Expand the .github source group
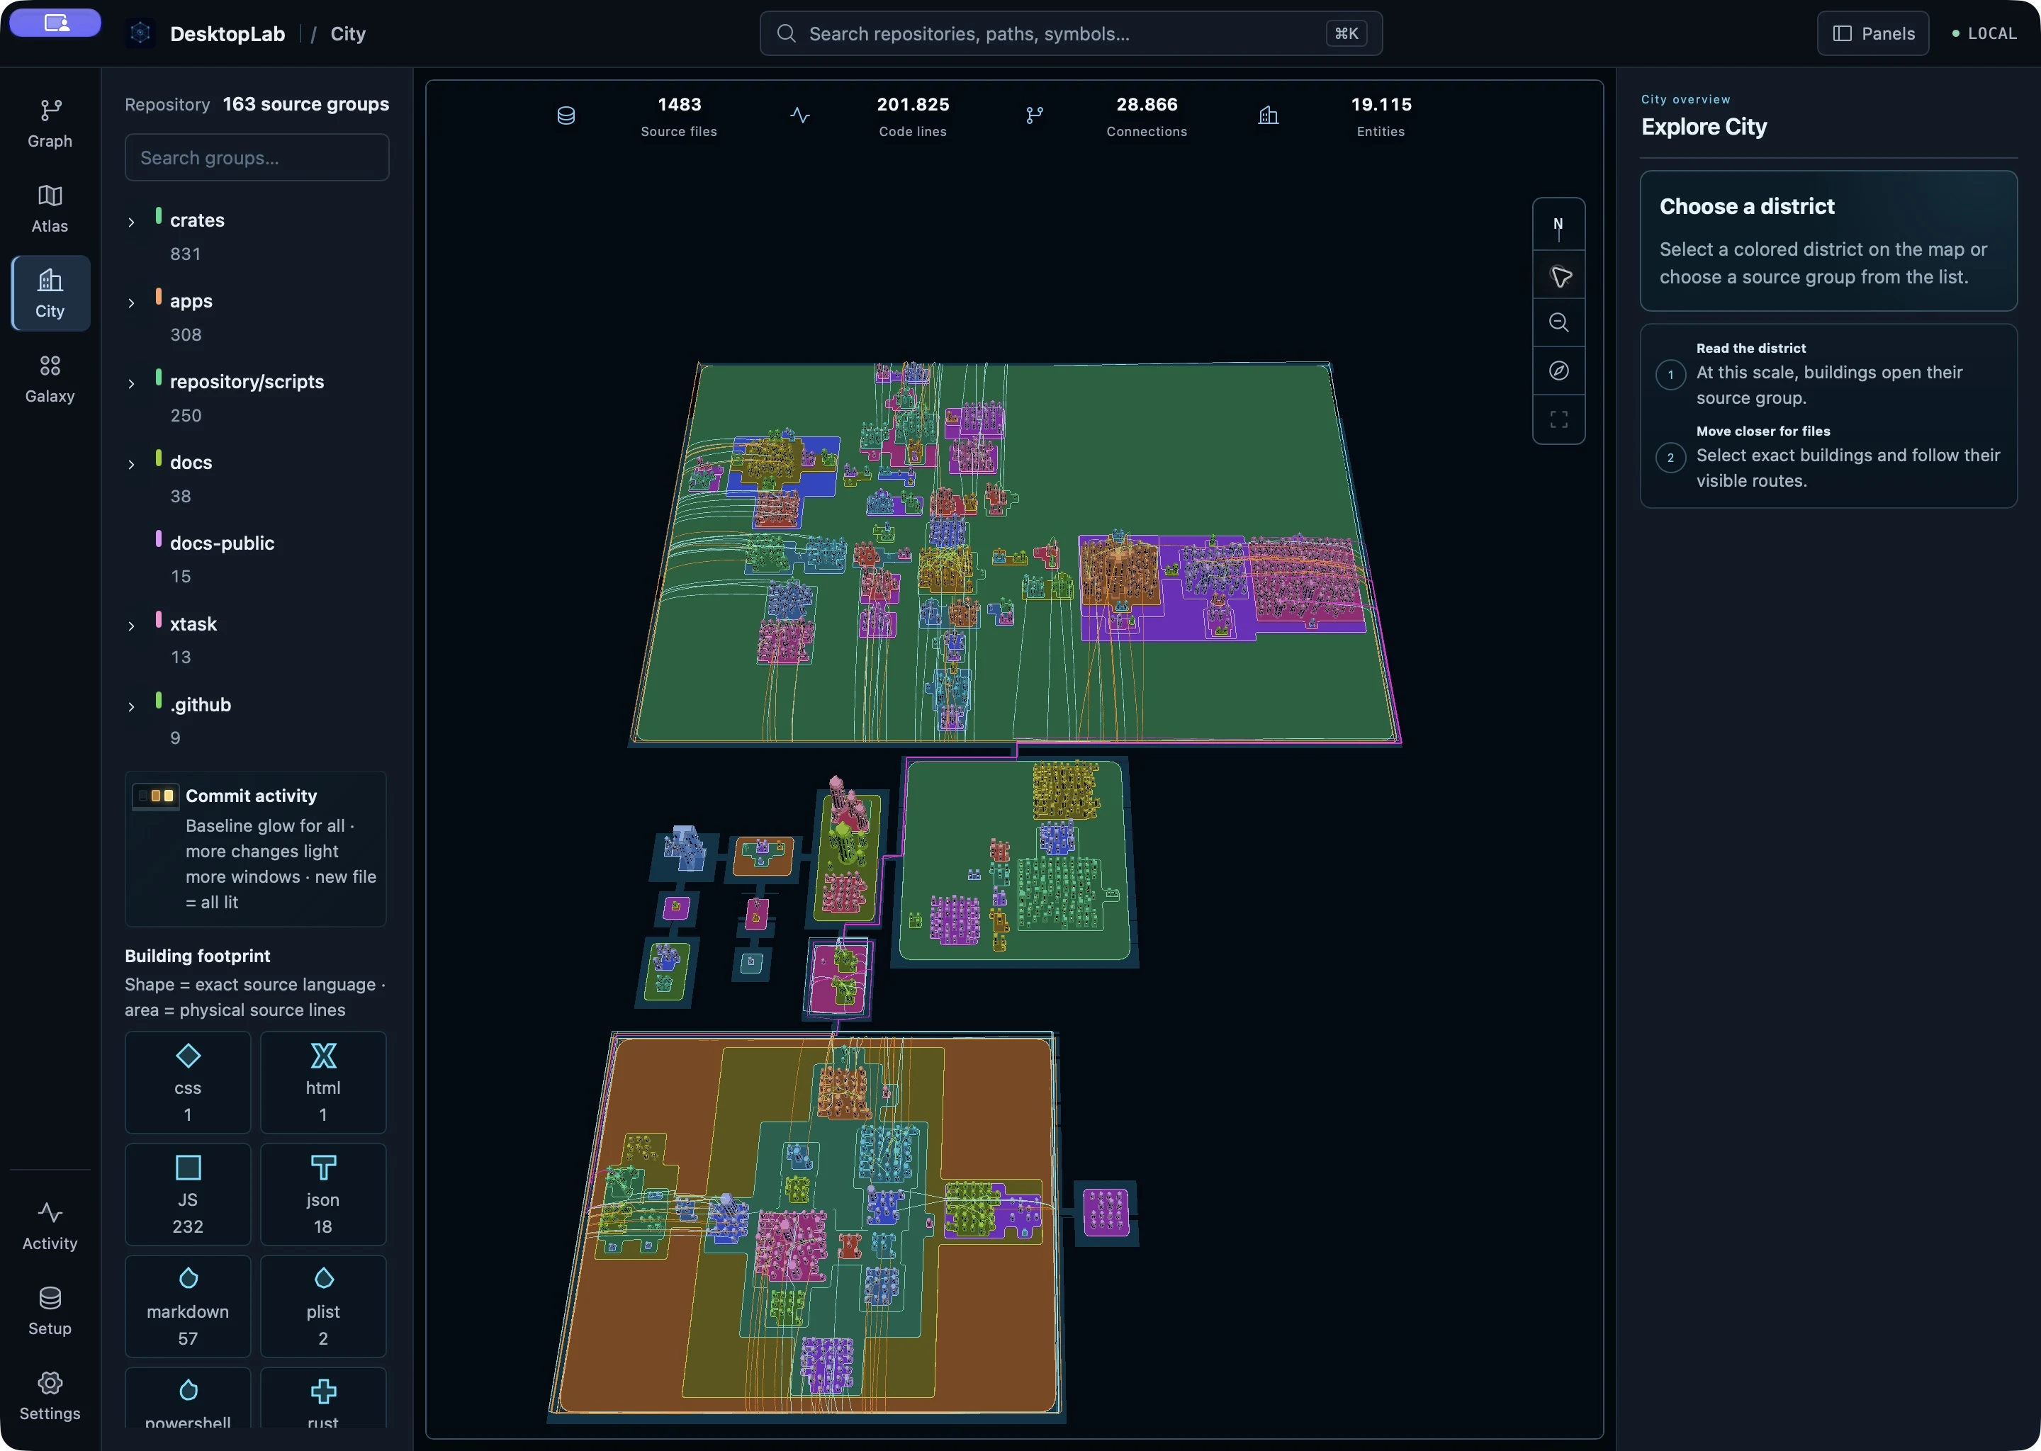The width and height of the screenshot is (2041, 1451). [131, 707]
